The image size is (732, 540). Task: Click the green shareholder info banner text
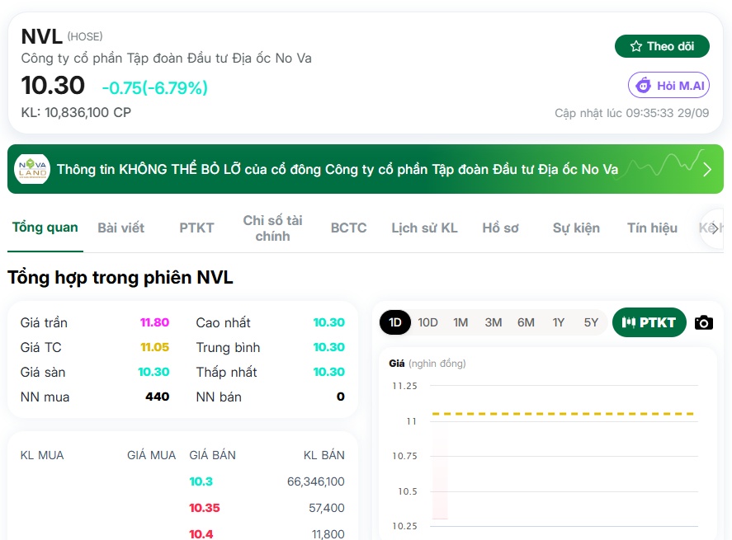click(x=337, y=169)
